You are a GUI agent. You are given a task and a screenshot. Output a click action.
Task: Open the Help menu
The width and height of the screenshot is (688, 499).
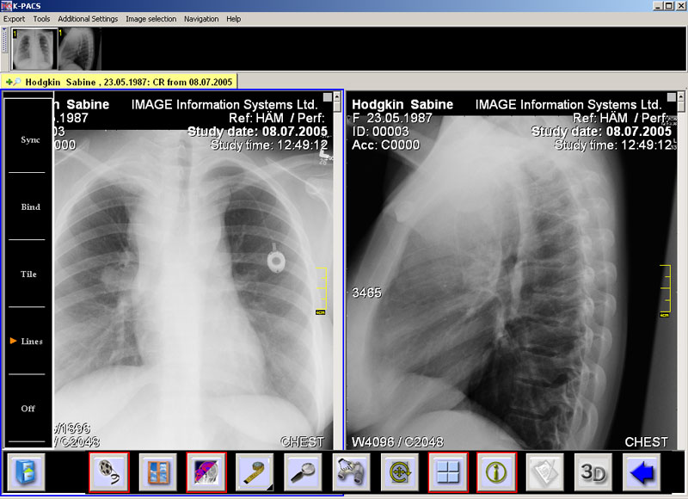[233, 19]
